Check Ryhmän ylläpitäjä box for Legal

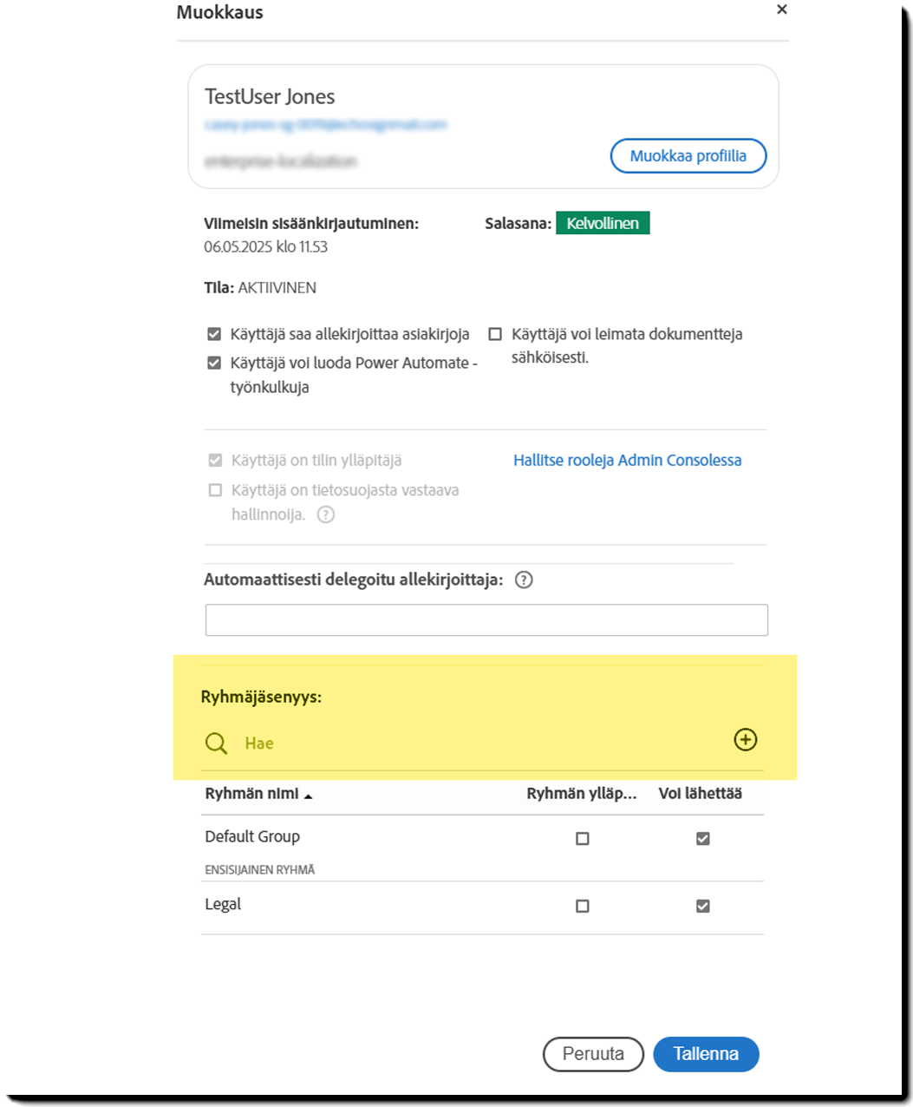pos(583,907)
